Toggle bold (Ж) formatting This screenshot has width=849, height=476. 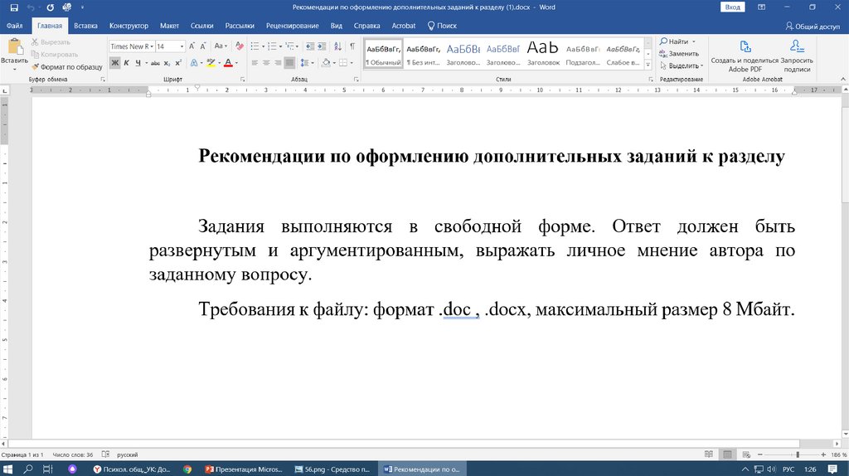(115, 63)
